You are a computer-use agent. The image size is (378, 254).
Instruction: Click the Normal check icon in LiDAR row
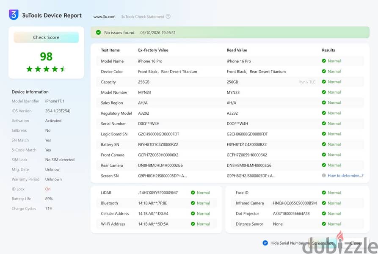[193, 193]
